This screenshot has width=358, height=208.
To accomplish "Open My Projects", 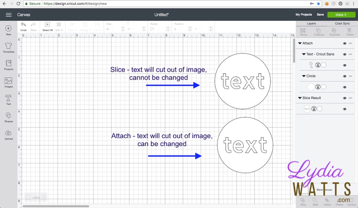I will pos(304,15).
